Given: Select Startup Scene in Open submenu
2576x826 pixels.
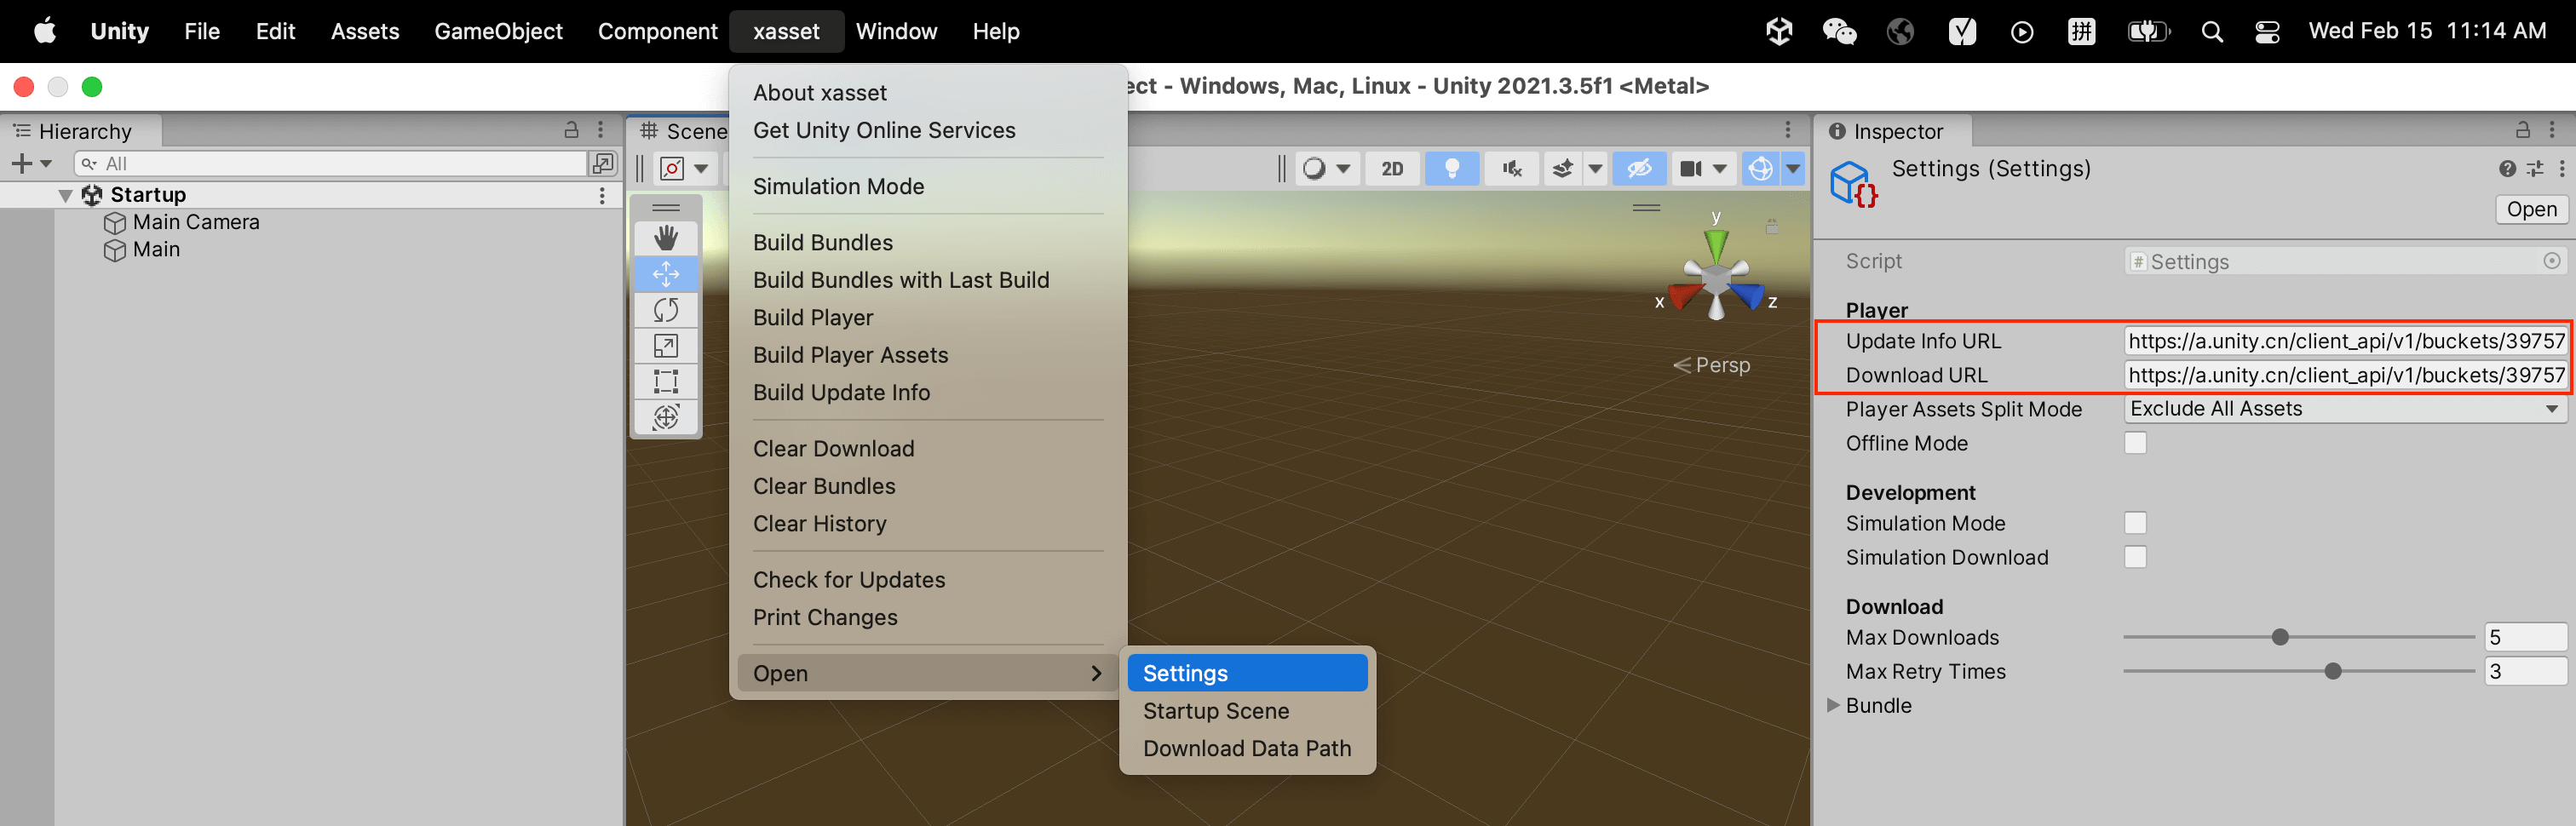Looking at the screenshot, I should (x=1215, y=711).
